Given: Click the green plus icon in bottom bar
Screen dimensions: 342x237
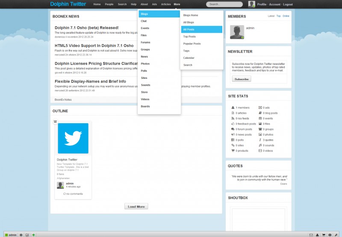Looking at the screenshot, I should [x=33, y=235].
